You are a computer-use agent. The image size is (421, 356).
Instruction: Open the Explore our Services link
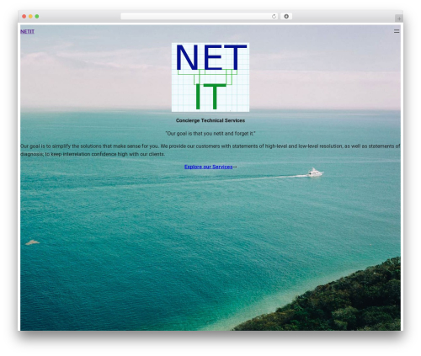208,167
